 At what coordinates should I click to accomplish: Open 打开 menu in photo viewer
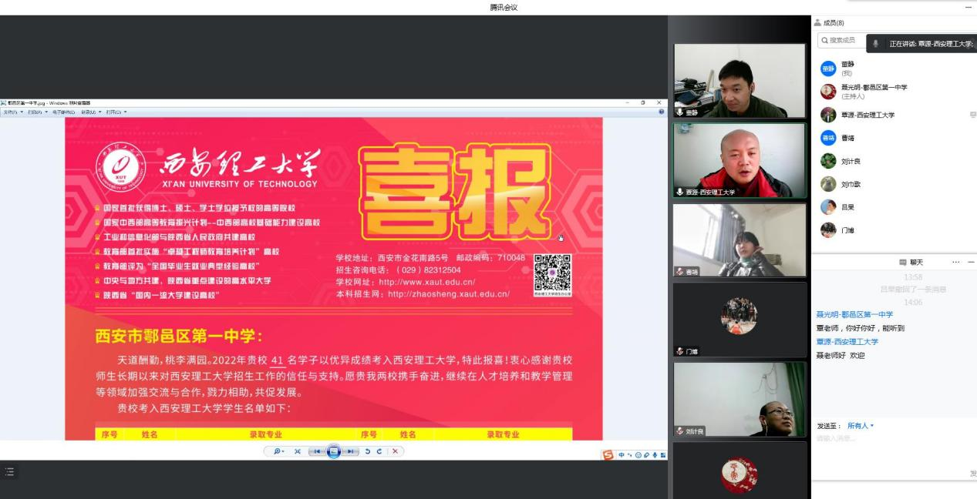[116, 112]
